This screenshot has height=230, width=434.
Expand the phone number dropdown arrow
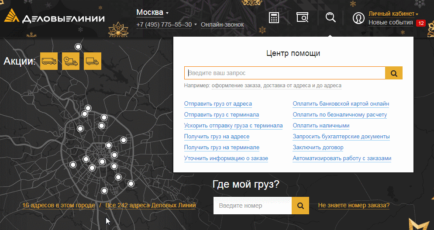point(196,24)
